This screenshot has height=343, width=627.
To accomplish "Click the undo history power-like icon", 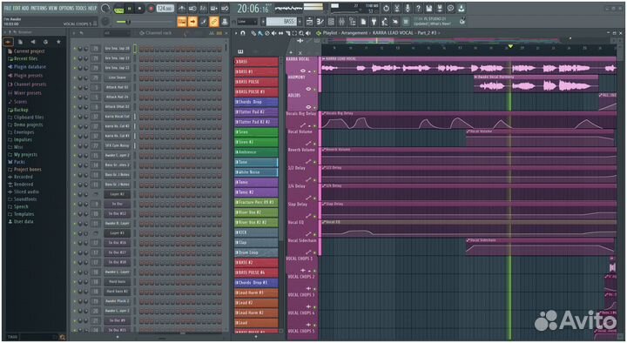I will pyautogui.click(x=386, y=9).
